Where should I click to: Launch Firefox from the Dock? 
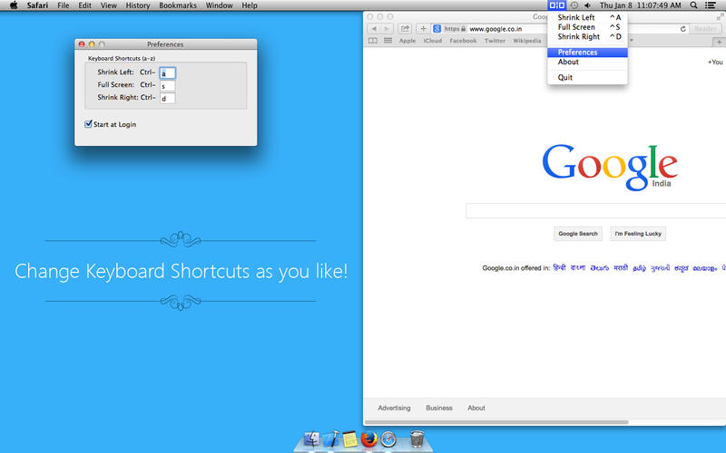(x=369, y=439)
